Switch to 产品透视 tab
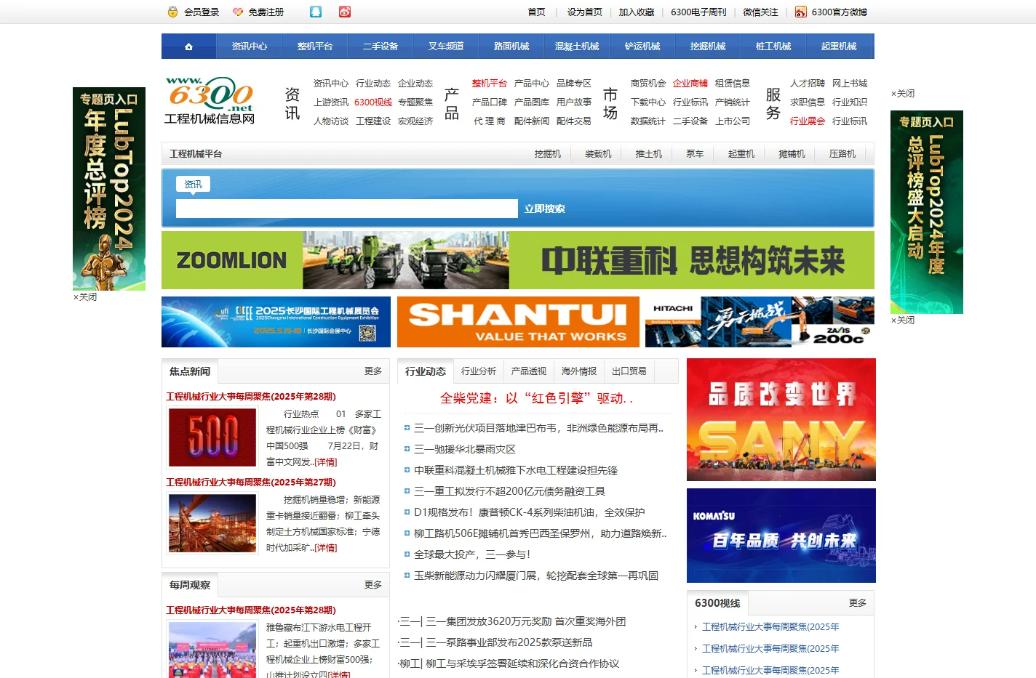Viewport: 1036px width, 678px height. pyautogui.click(x=529, y=371)
